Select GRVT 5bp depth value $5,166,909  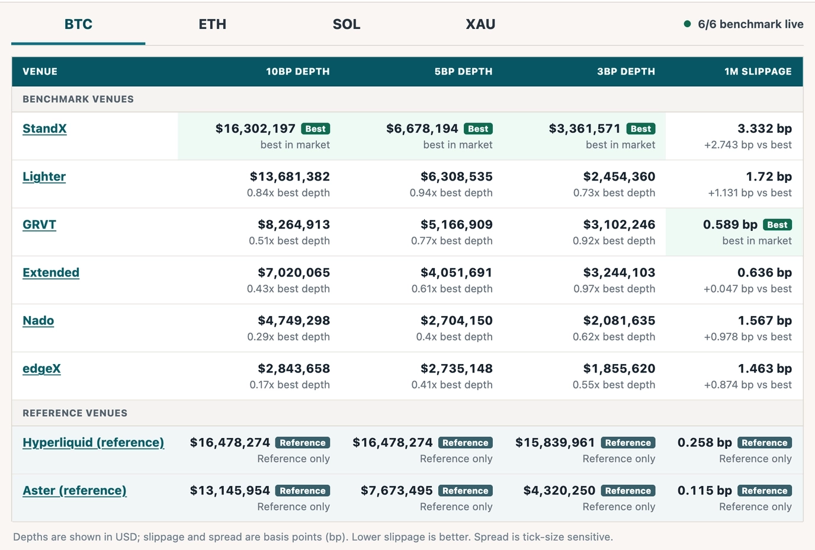coord(457,224)
